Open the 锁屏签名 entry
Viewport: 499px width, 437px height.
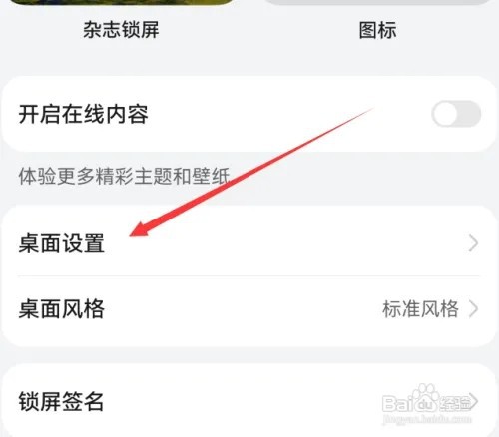(x=249, y=401)
